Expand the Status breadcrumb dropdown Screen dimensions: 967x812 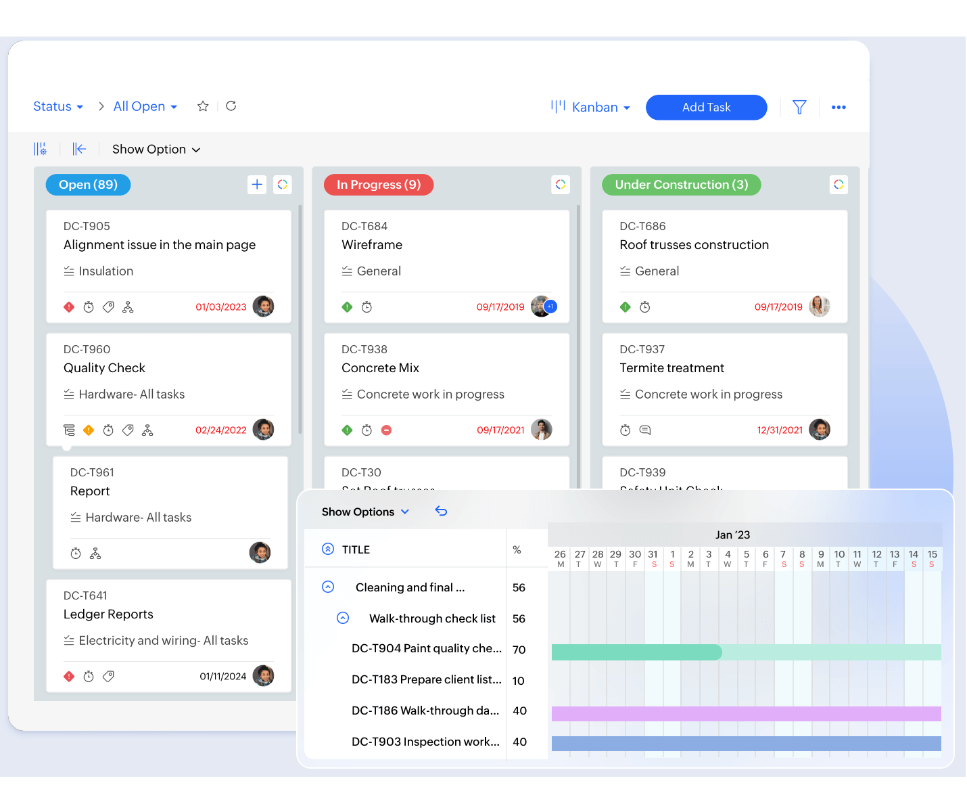tap(58, 106)
